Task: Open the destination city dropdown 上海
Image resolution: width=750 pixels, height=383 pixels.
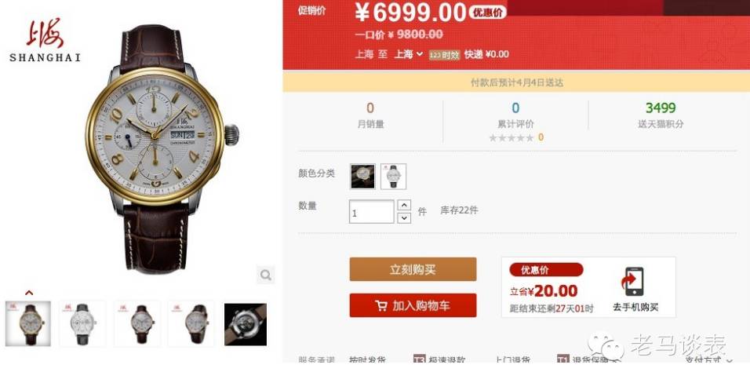Action: [408, 54]
